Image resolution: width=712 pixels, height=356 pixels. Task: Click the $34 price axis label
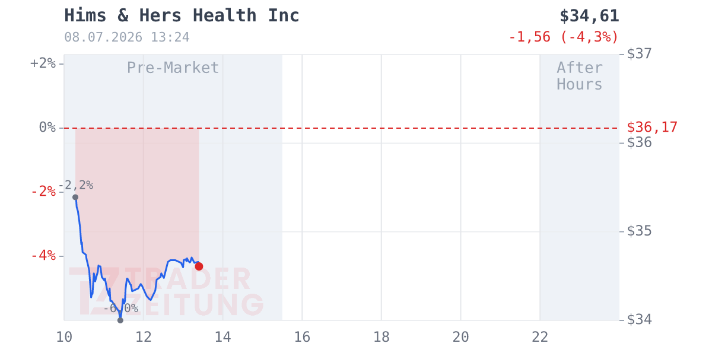(639, 320)
